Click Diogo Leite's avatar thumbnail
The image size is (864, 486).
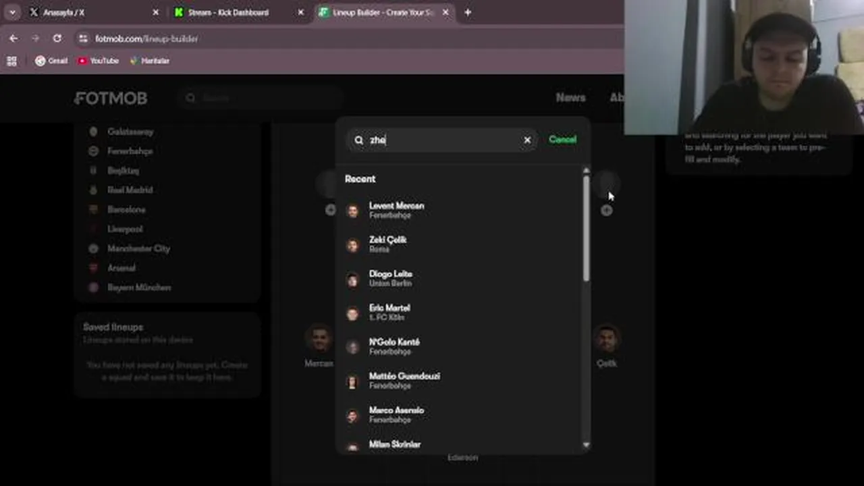click(x=352, y=279)
